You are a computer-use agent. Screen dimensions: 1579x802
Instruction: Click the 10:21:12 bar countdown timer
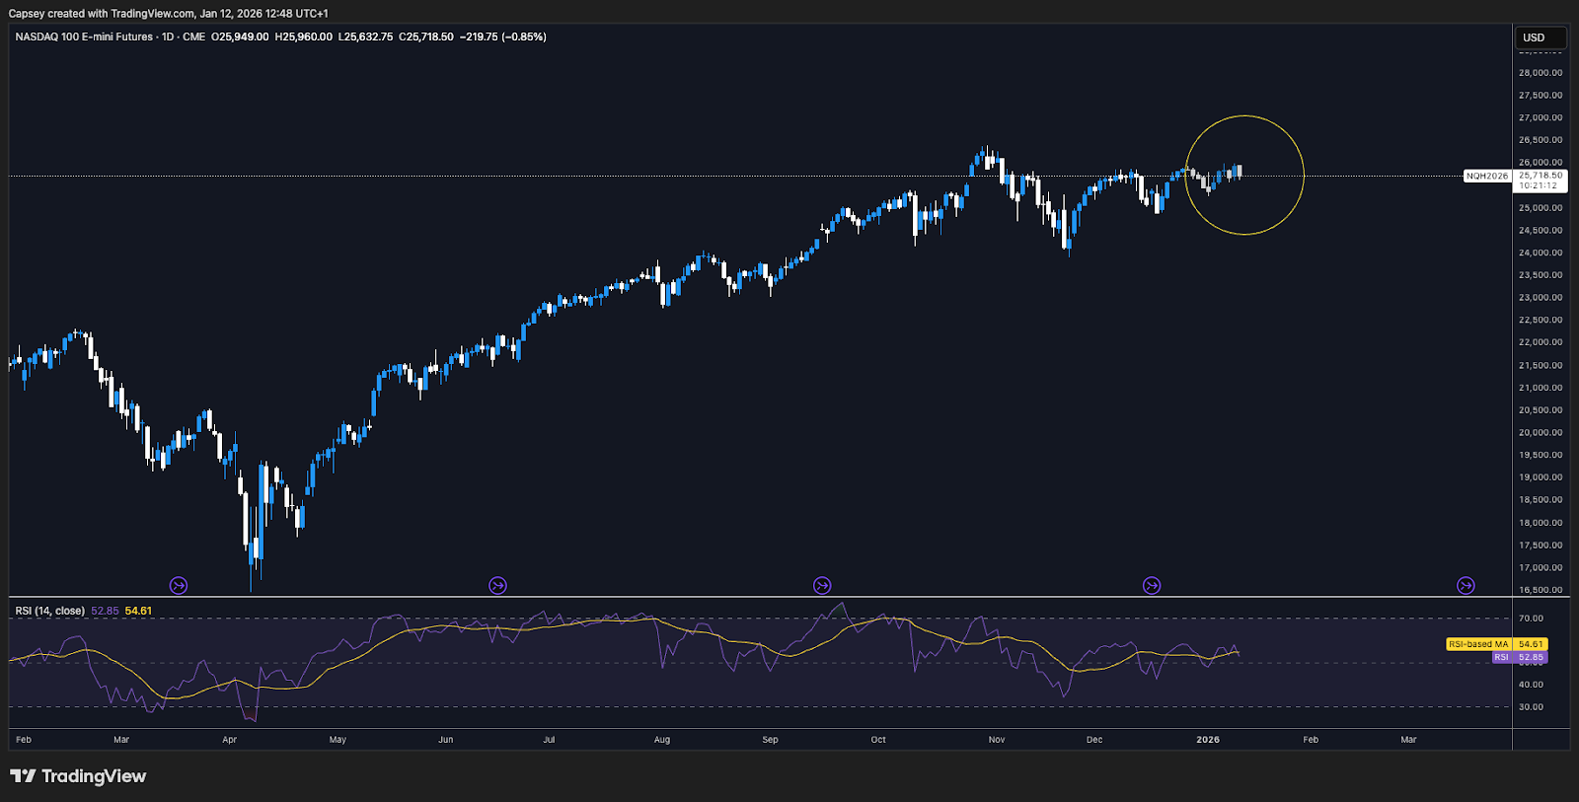(x=1539, y=185)
